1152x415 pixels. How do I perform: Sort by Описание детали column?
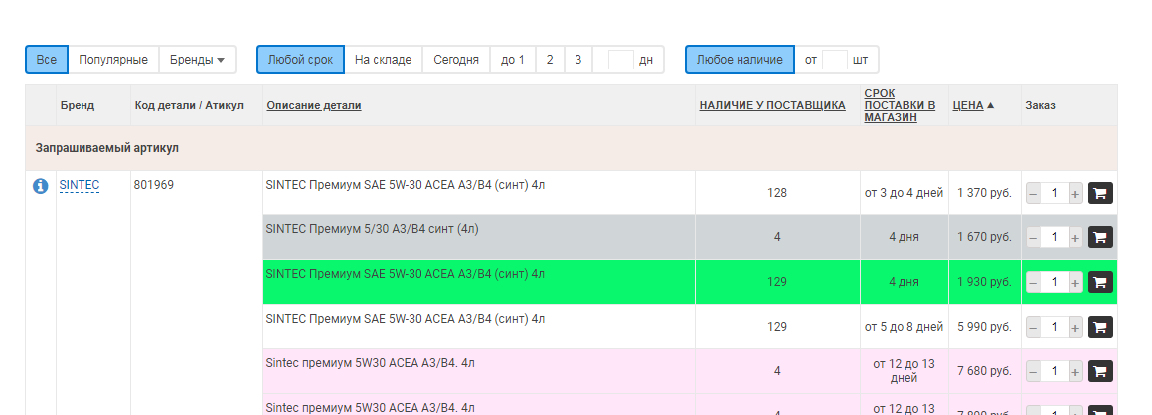tap(314, 105)
